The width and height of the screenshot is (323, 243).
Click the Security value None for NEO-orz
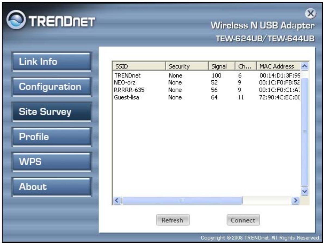[175, 83]
